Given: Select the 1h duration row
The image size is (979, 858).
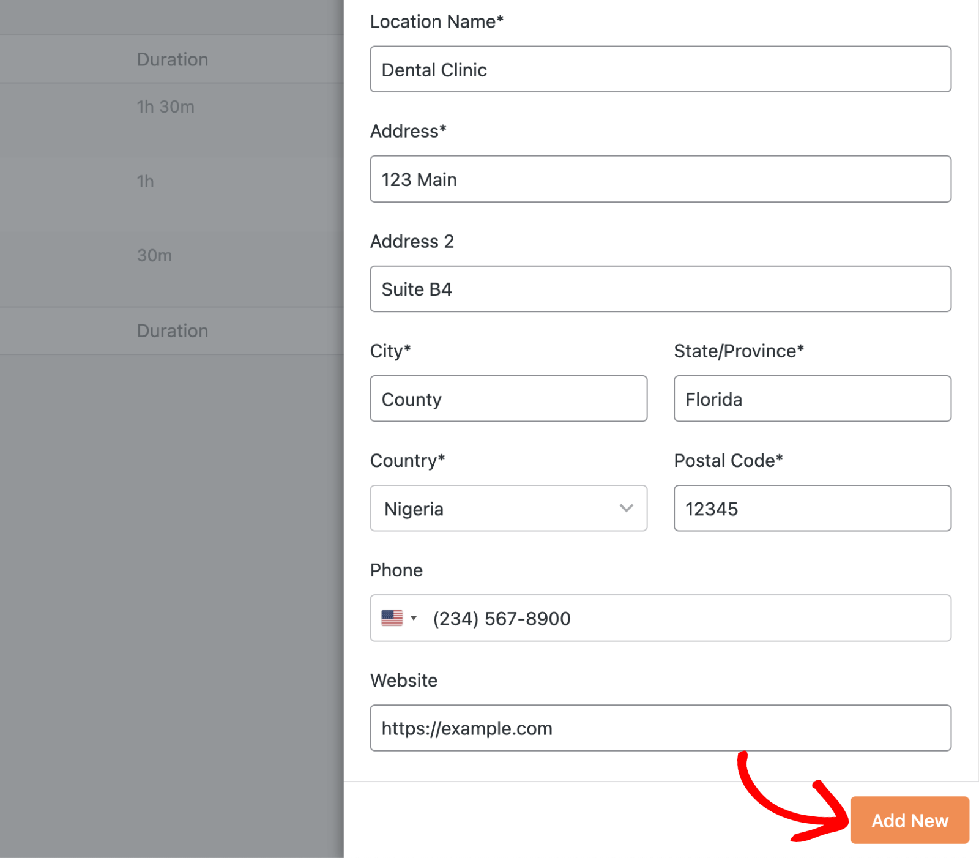Looking at the screenshot, I should pyautogui.click(x=146, y=182).
